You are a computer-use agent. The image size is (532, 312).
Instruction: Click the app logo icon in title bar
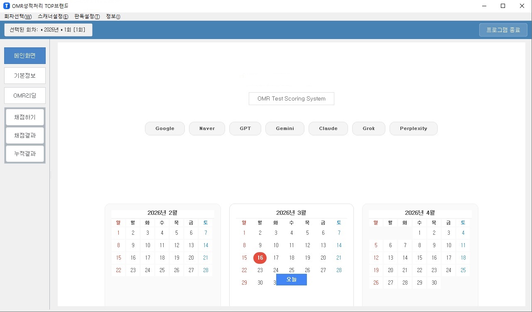coord(6,6)
